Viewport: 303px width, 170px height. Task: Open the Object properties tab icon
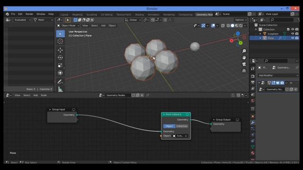point(253,116)
